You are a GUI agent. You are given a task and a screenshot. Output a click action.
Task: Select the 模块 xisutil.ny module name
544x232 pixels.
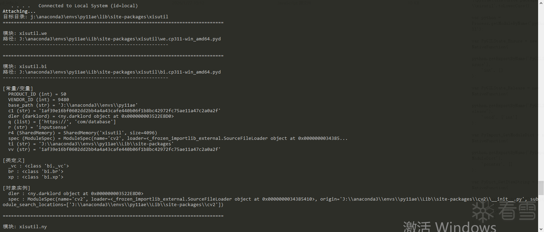33,227
